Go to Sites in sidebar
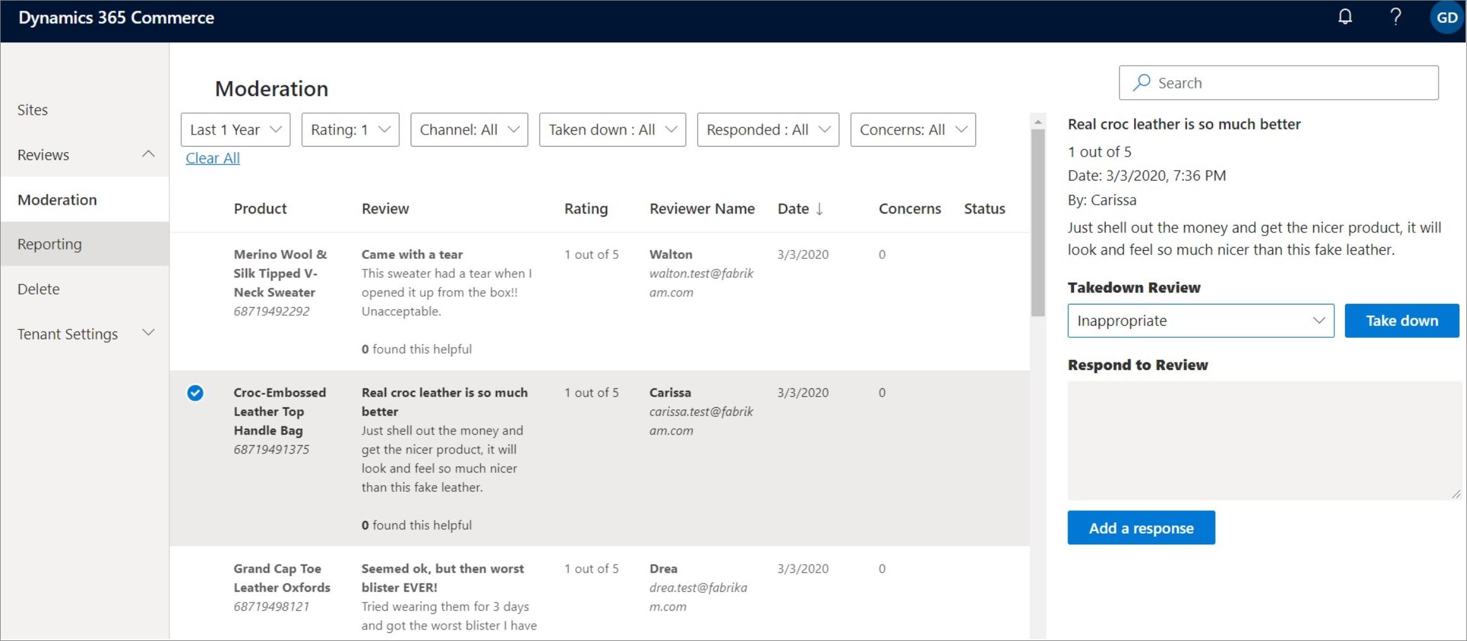Viewport: 1467px width, 641px height. coord(33,110)
